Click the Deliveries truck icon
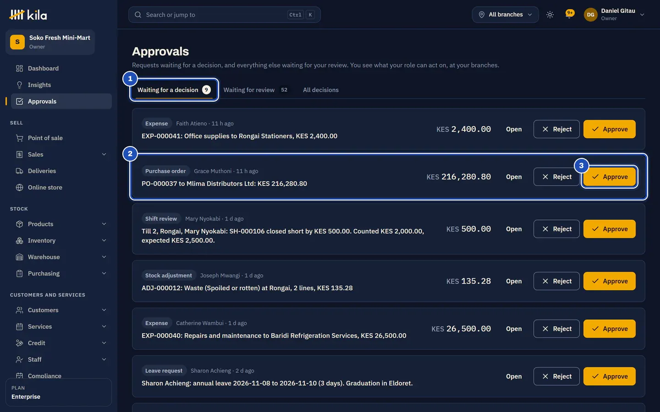 tap(19, 171)
